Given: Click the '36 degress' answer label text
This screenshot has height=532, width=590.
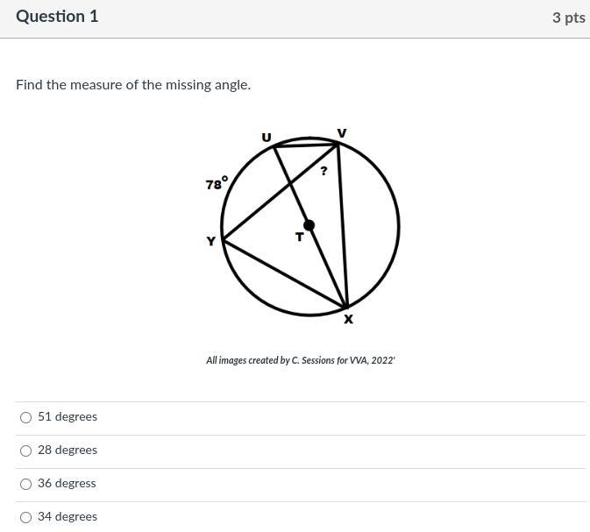Looking at the screenshot, I should 67,484.
